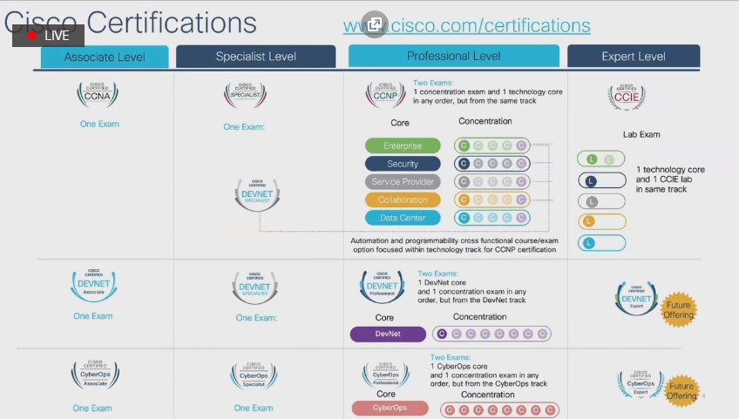Click the DevNet Specialist badge in top row
The height and width of the screenshot is (419, 739).
(x=257, y=194)
